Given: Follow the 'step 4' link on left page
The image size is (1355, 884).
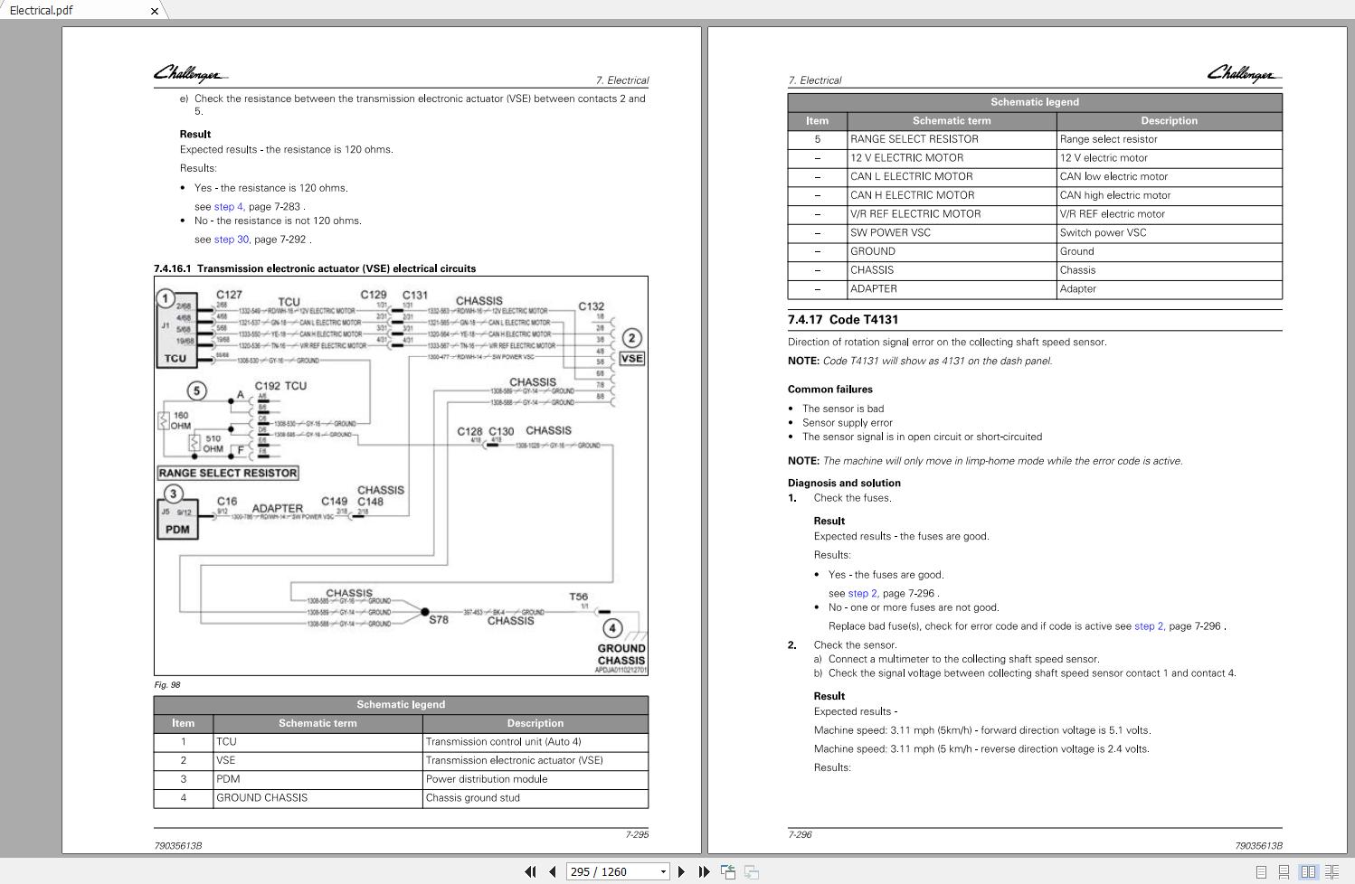Looking at the screenshot, I should click(x=229, y=207).
